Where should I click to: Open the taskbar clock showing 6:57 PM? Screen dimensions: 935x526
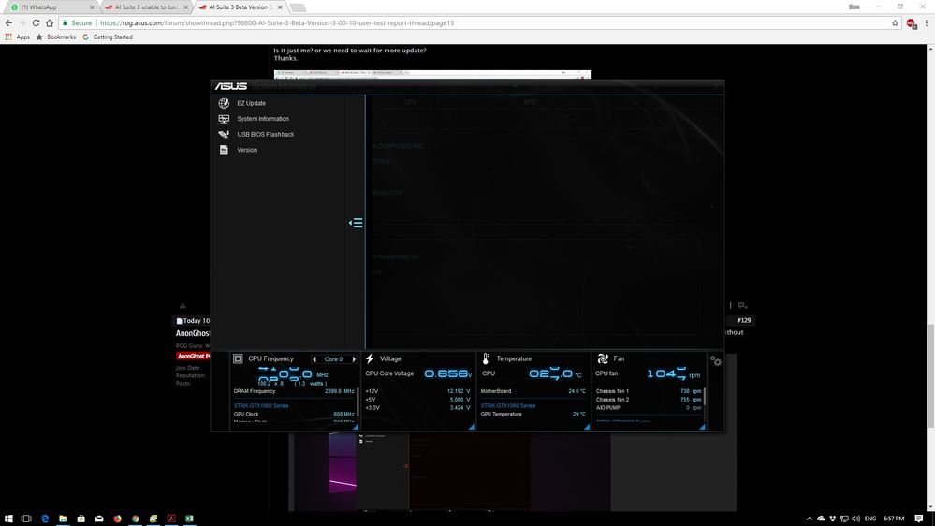[x=894, y=519]
